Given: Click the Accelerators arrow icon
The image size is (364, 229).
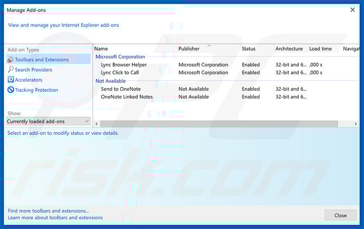Looking at the screenshot, I should (11, 80).
